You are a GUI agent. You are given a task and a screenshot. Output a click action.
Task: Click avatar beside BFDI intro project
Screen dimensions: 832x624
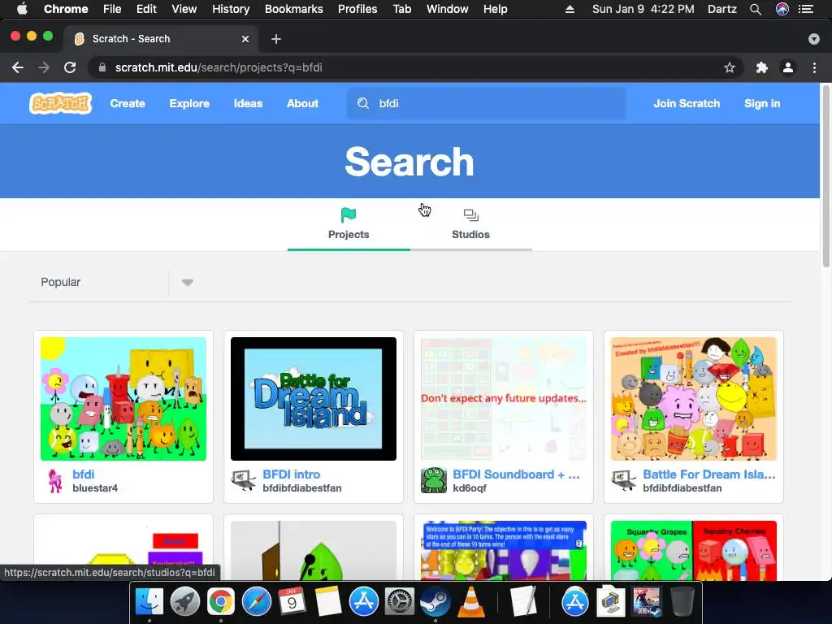[244, 481]
